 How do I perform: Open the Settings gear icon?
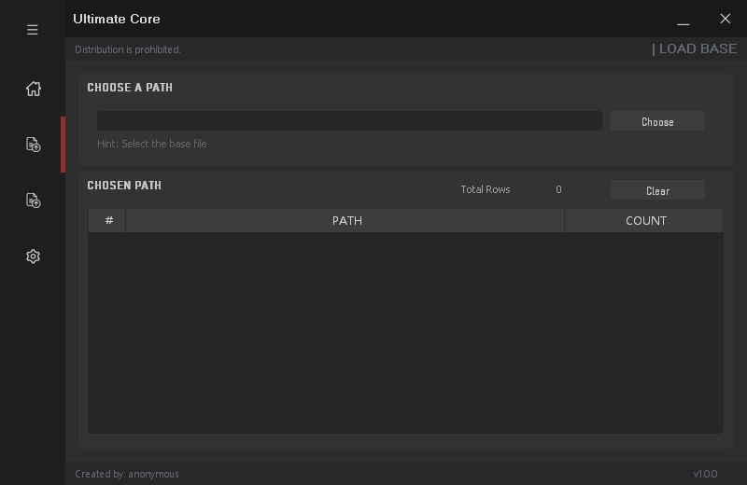tap(33, 256)
